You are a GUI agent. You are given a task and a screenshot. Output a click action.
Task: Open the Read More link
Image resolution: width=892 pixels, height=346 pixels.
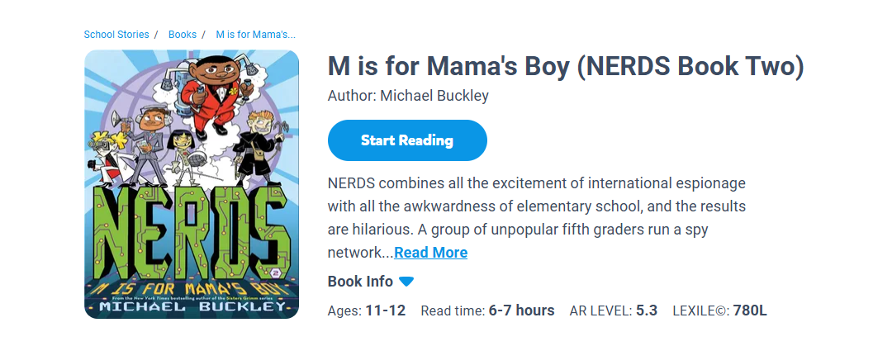pyautogui.click(x=430, y=253)
